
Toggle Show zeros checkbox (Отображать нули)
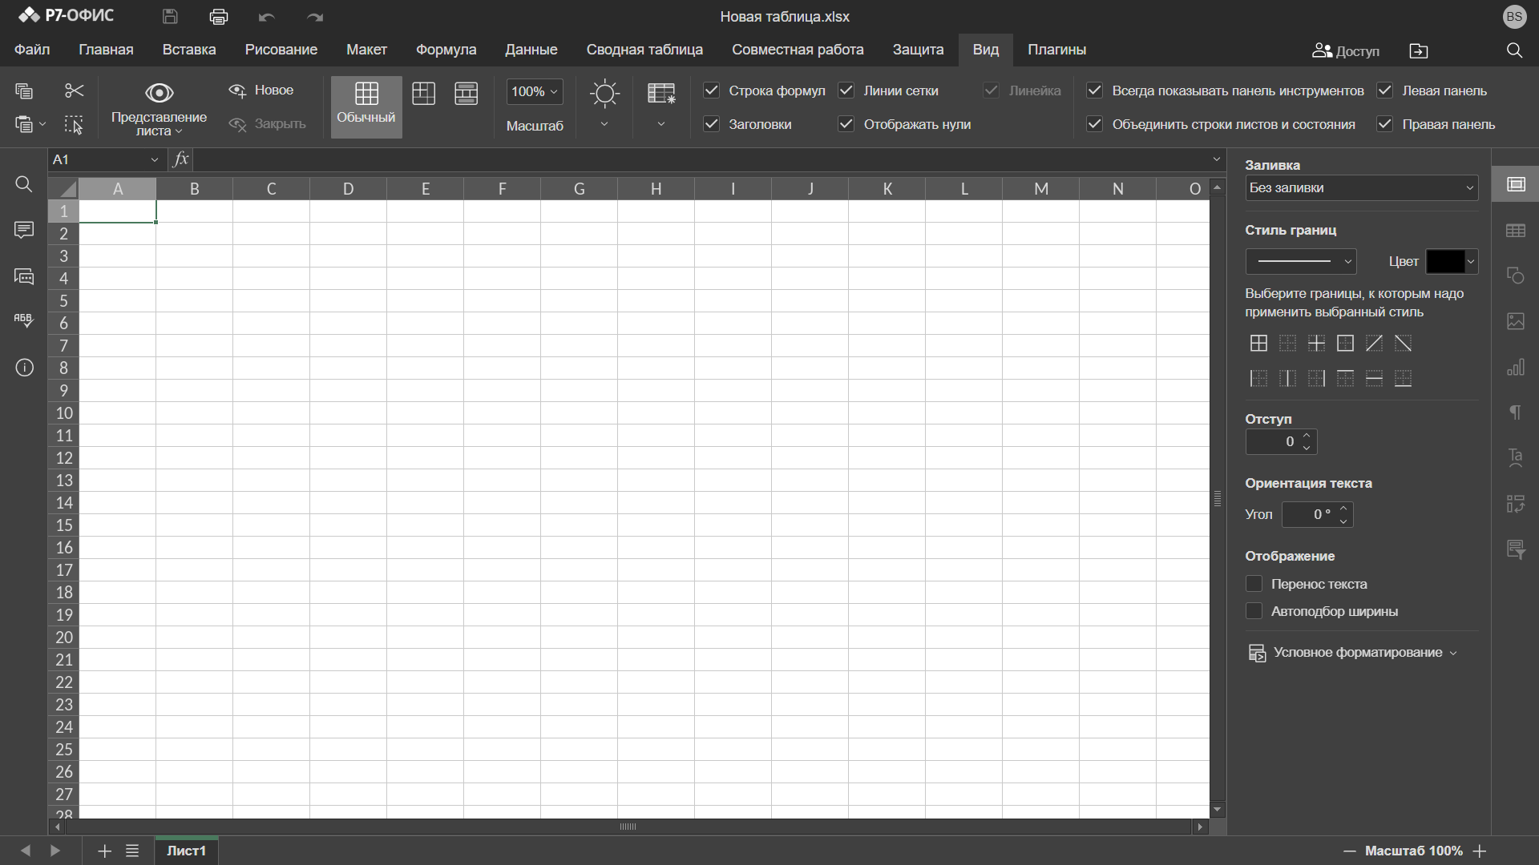click(x=846, y=124)
